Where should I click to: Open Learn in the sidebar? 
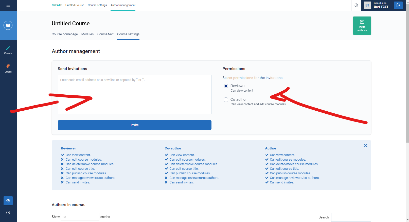click(x=8, y=69)
